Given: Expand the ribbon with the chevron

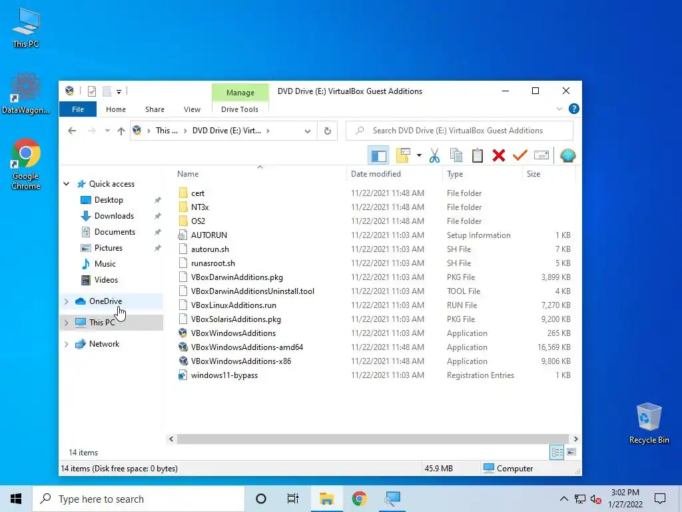Looking at the screenshot, I should [559, 109].
